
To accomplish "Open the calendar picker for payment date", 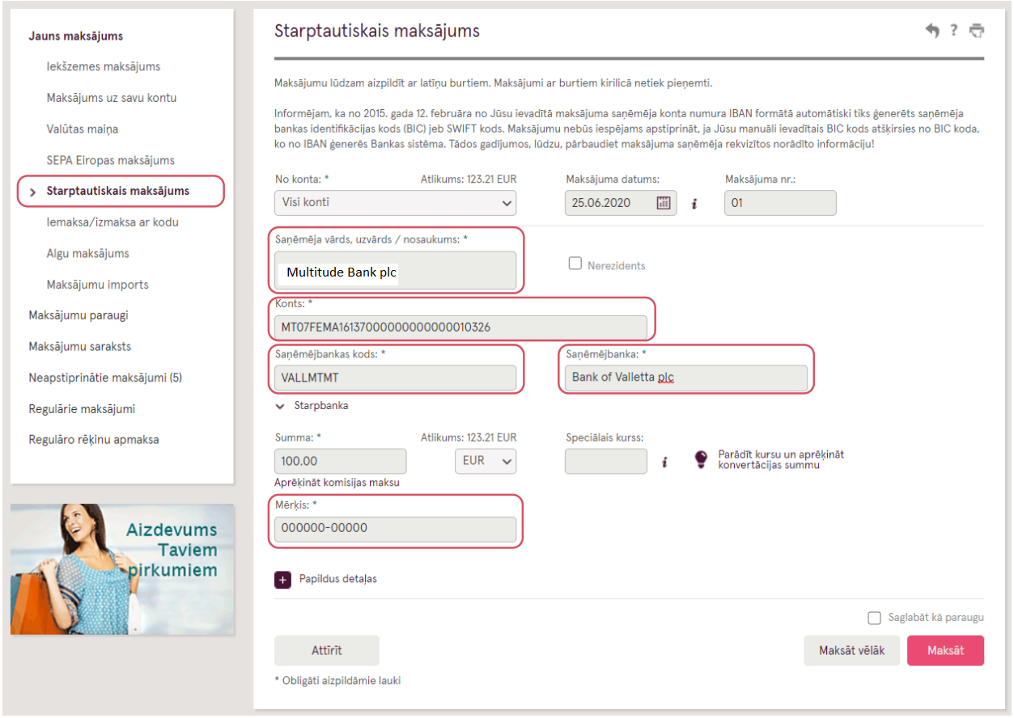I will [x=664, y=203].
